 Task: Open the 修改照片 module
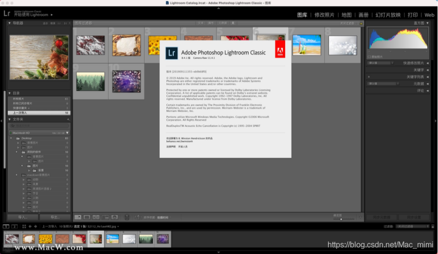[x=324, y=15]
